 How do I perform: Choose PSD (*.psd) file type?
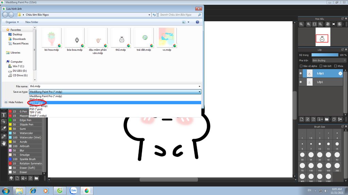[115, 109]
